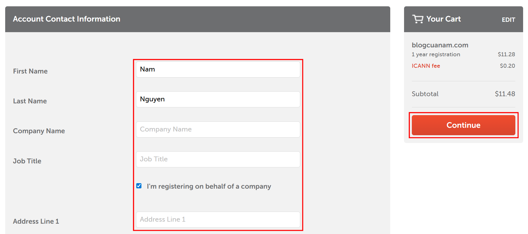Select the blogcuanam.com domain name
This screenshot has height=234, width=528.
click(x=440, y=45)
